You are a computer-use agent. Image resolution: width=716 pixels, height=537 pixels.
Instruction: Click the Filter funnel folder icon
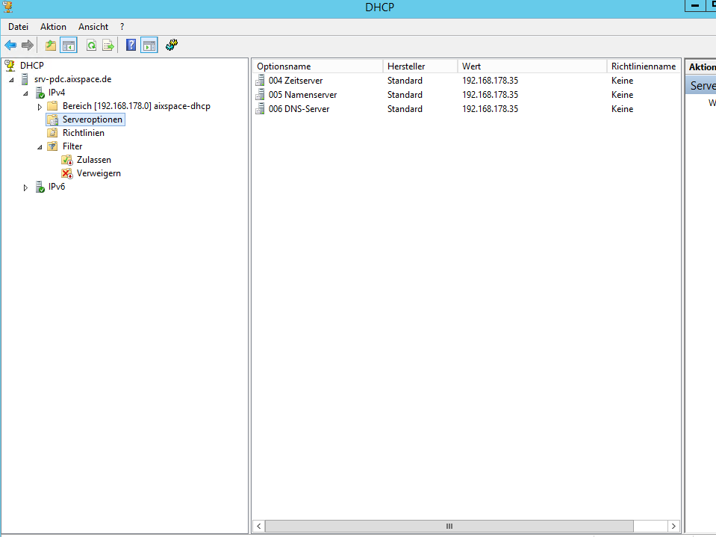pyautogui.click(x=52, y=146)
